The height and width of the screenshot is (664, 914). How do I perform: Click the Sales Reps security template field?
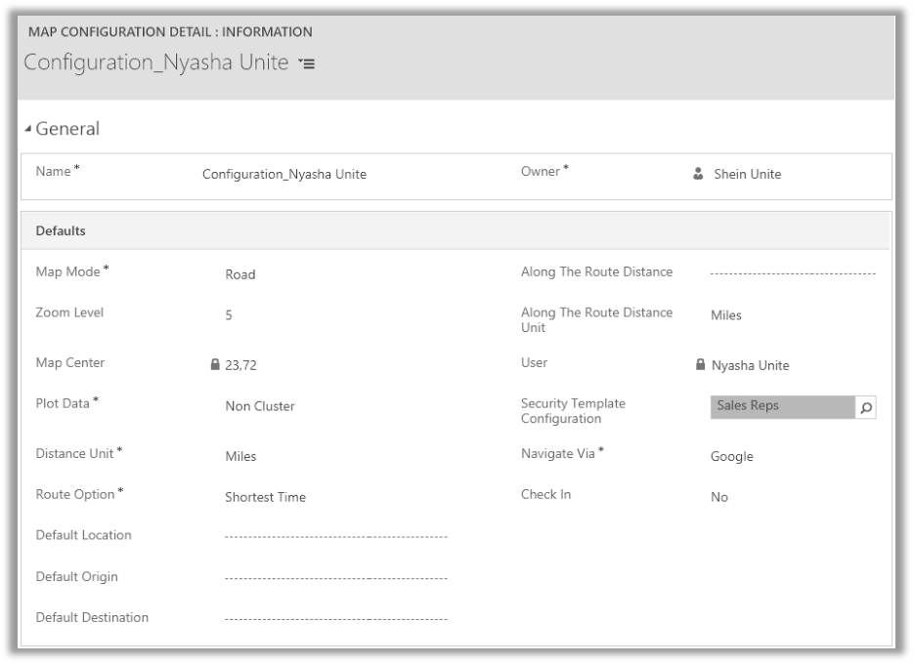pyautogui.click(x=782, y=406)
